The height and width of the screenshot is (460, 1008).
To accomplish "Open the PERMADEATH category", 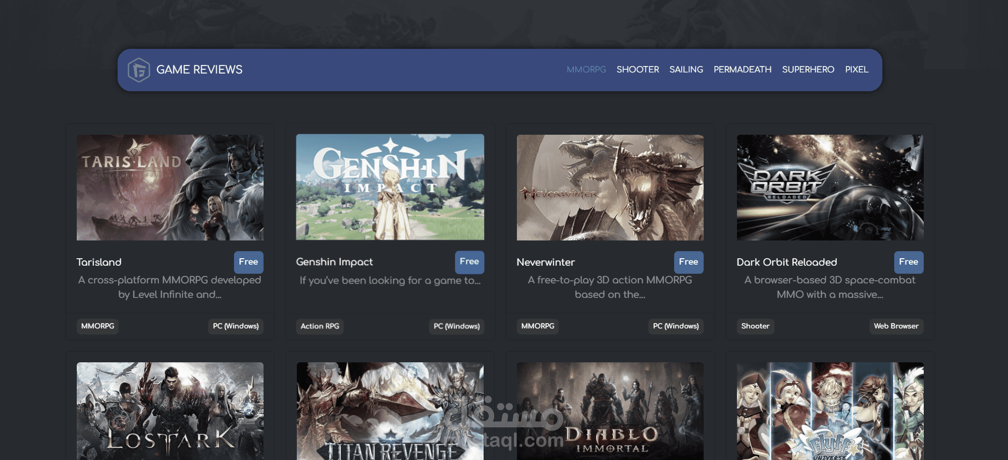I will pos(742,70).
